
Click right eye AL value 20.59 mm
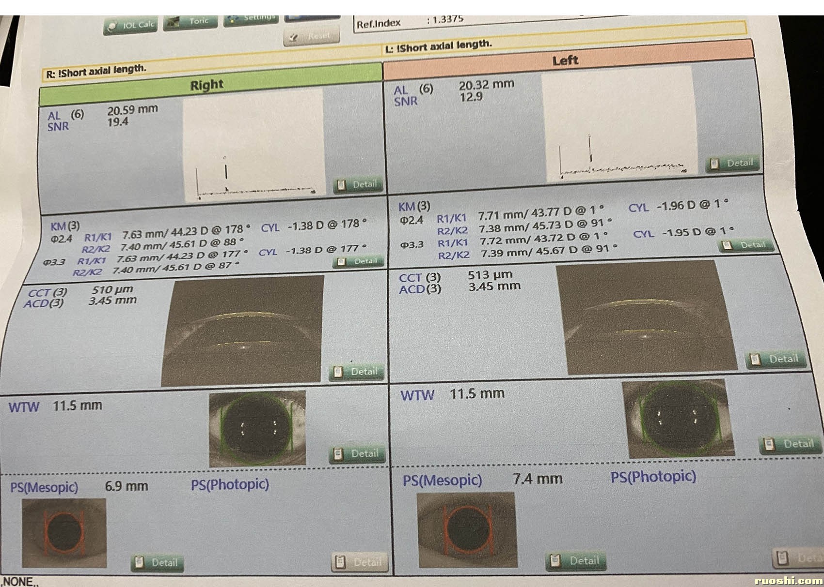[x=133, y=109]
